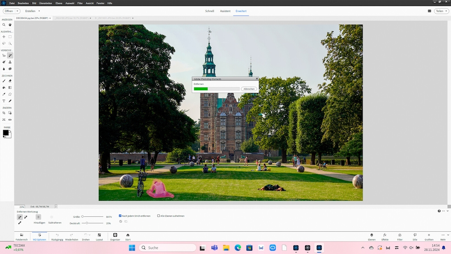Select the Zoom magnifier tool
Viewport: 451px width, 254px height.
pyautogui.click(x=4, y=25)
